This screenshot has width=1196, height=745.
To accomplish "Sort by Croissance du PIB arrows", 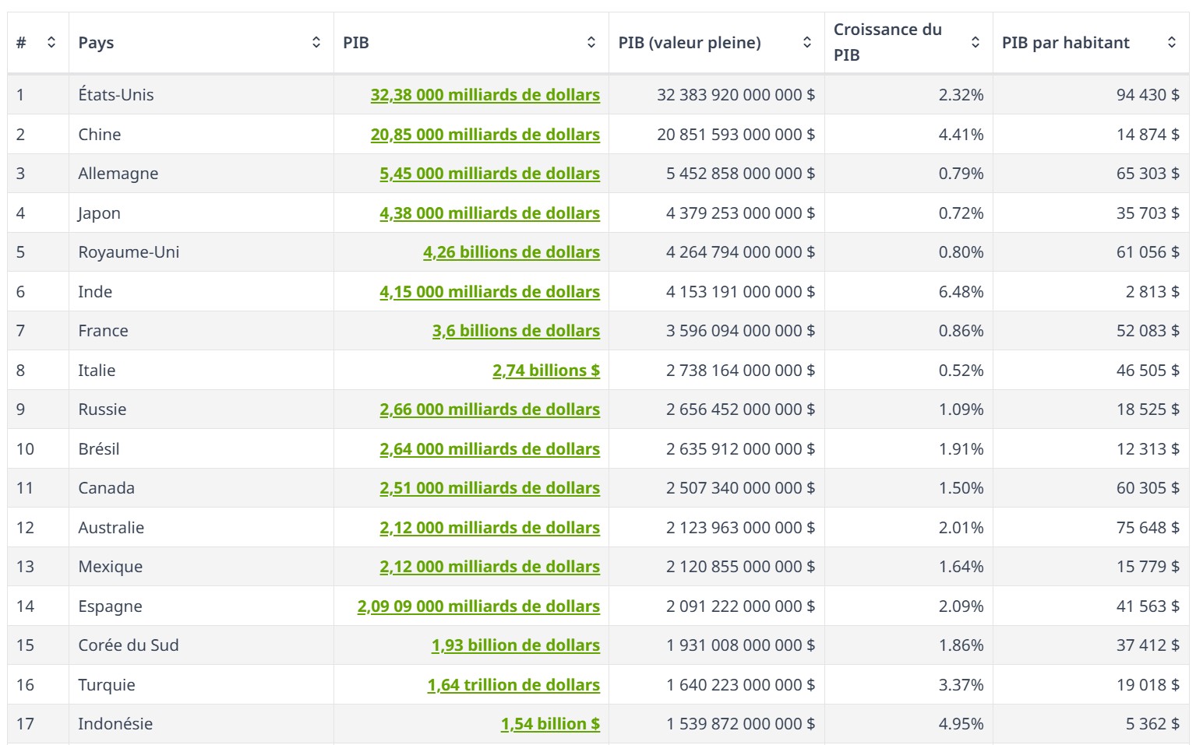I will (x=975, y=43).
